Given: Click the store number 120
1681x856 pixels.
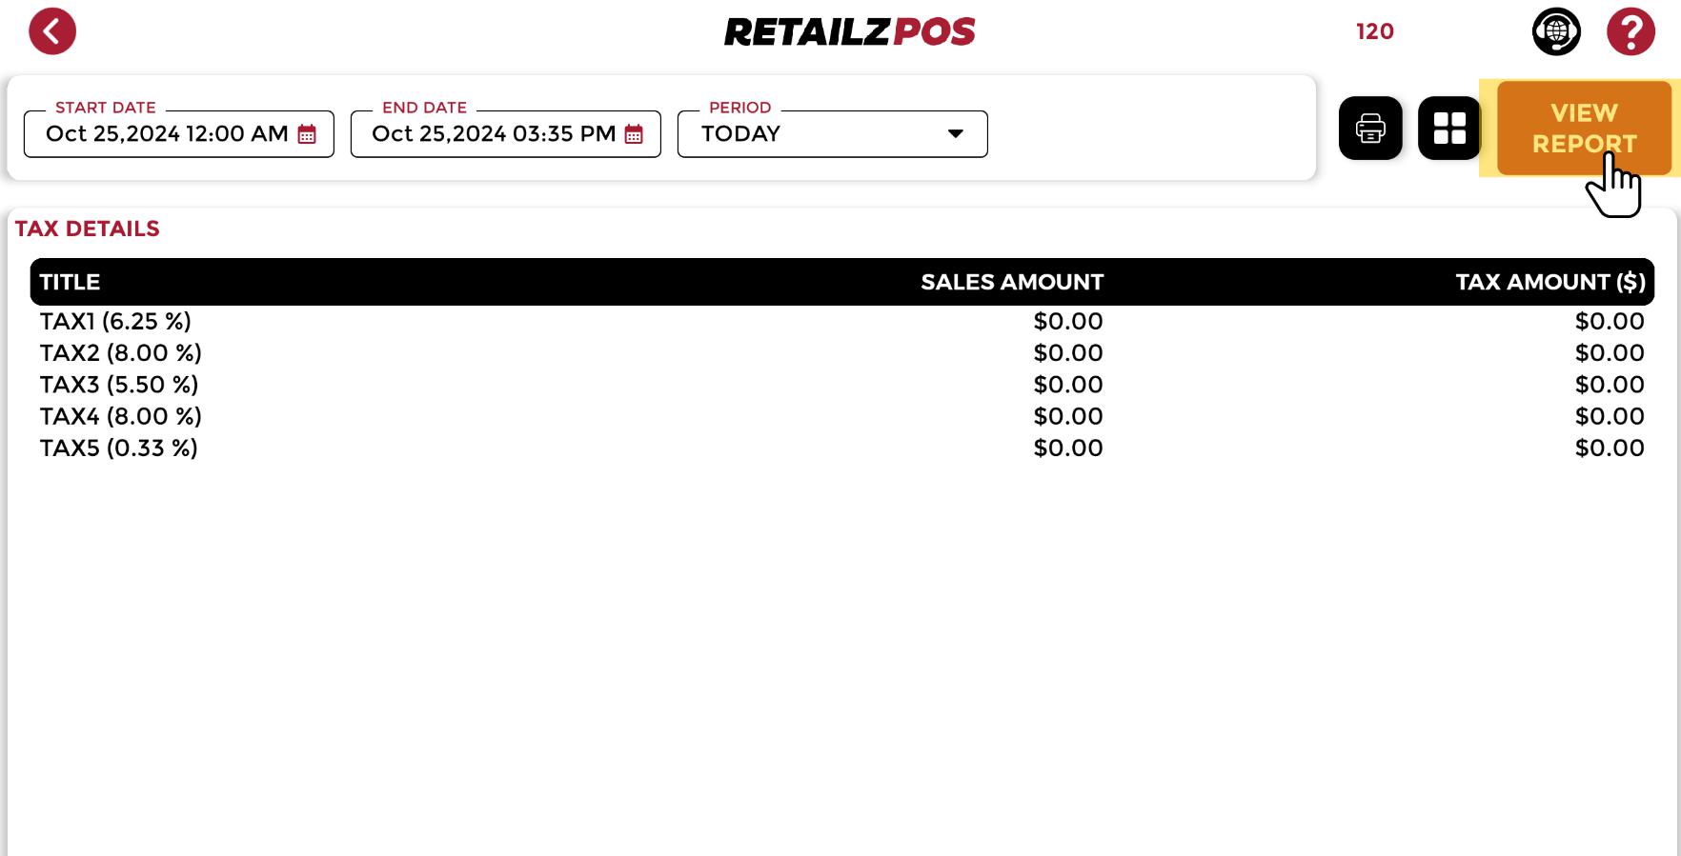Looking at the screenshot, I should click(x=1374, y=31).
